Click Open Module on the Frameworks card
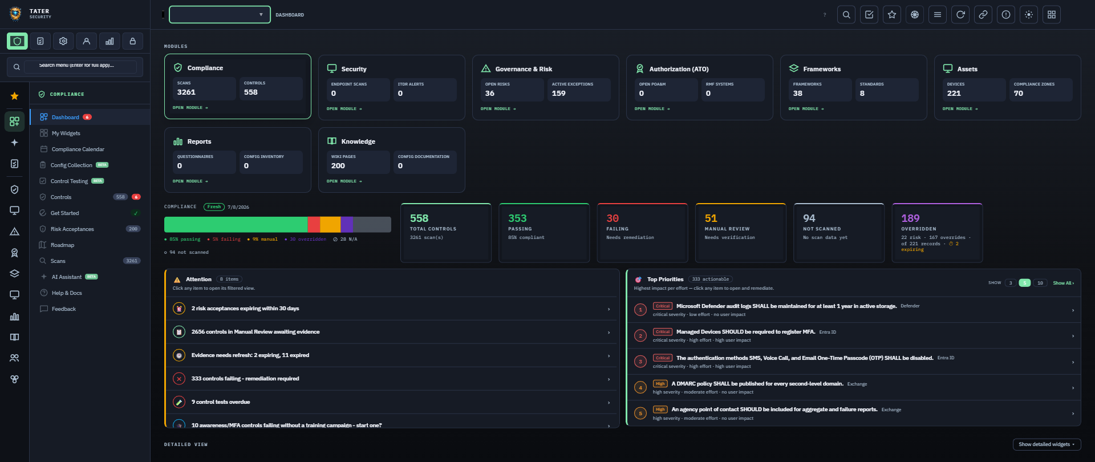This screenshot has width=1095, height=462. coord(806,109)
